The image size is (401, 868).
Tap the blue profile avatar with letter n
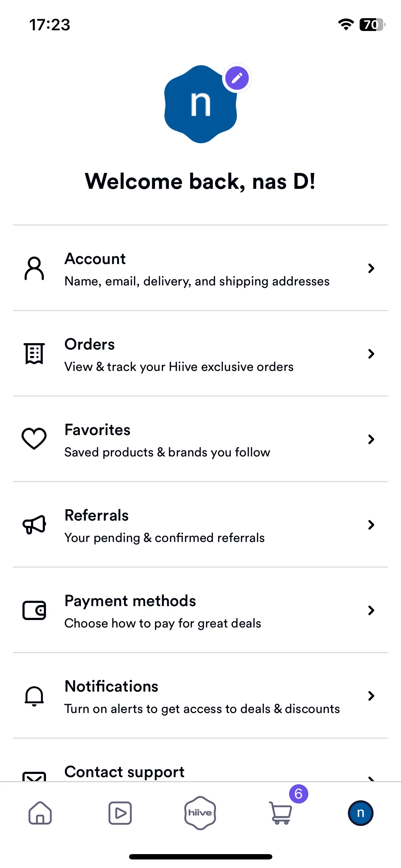[201, 104]
